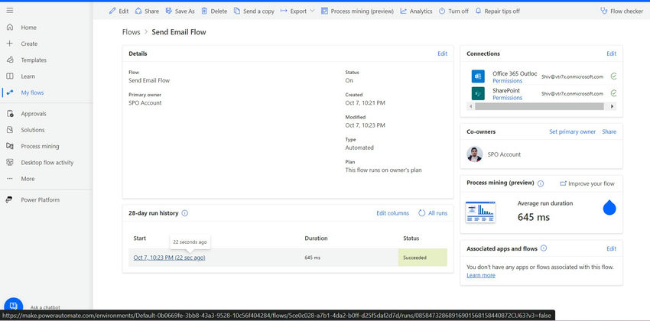Click SharePoint connection status checkmark
650x321 pixels.
point(613,93)
